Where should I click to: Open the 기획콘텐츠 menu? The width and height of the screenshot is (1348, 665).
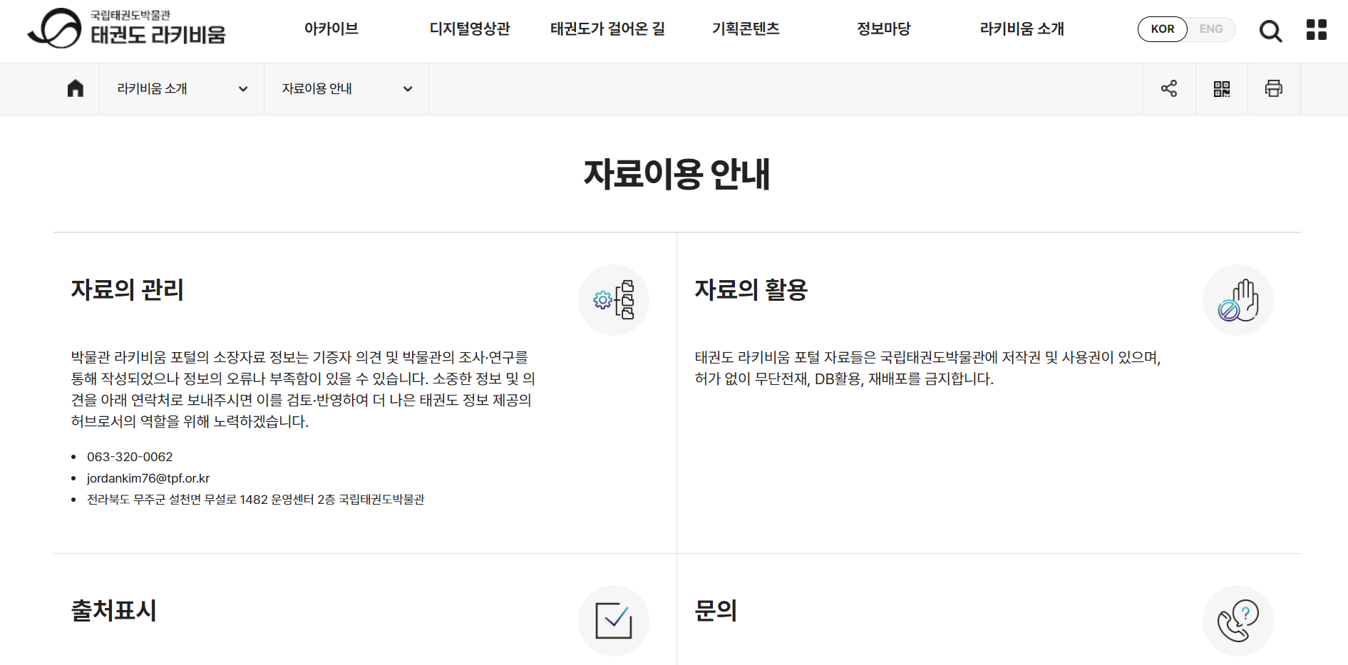(746, 29)
